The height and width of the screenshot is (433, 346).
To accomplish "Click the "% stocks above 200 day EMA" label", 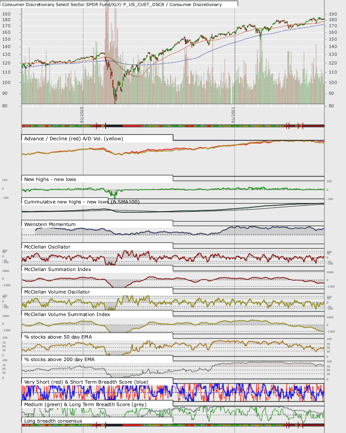I will [59, 359].
